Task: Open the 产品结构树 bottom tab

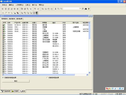Action: (x=6, y=91)
